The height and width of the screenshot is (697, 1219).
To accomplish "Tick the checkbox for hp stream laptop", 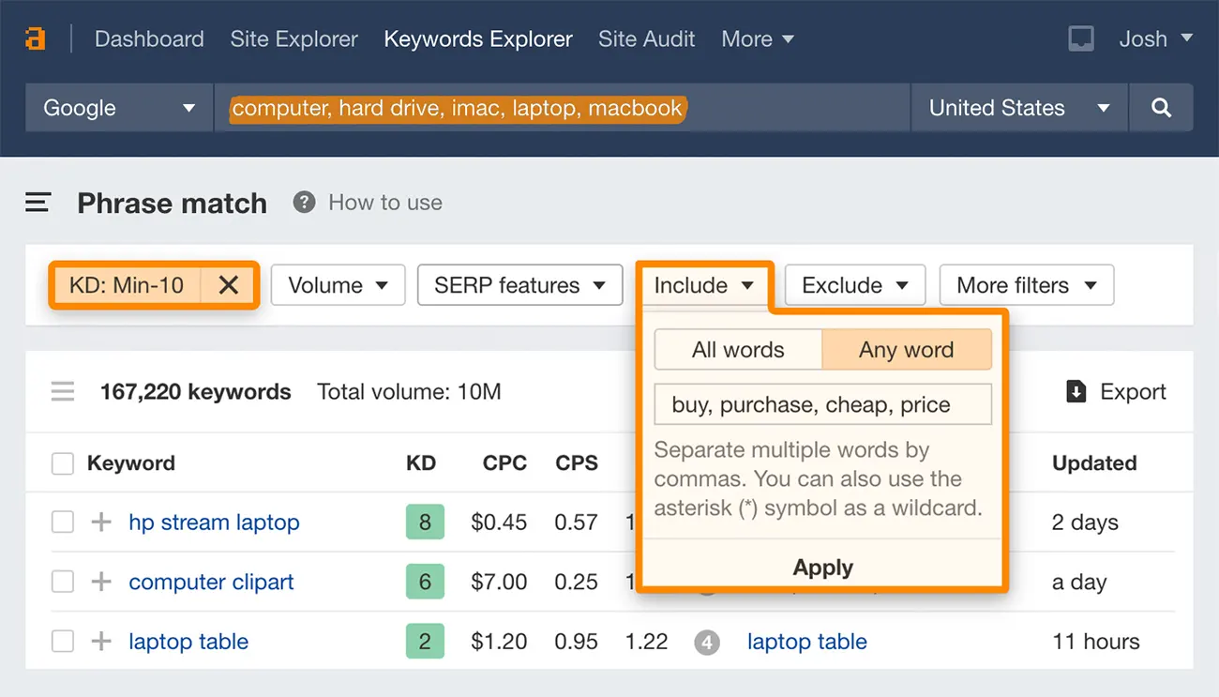I will point(63,523).
